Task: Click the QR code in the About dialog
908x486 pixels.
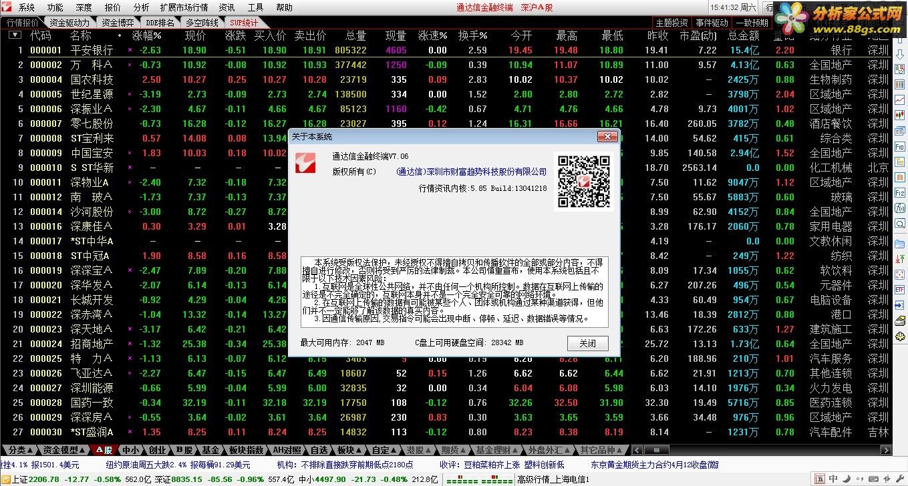Action: [583, 182]
